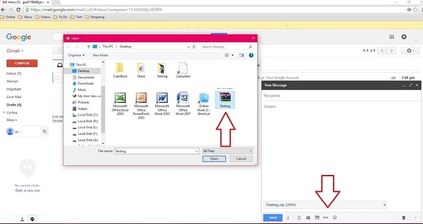Open Sent Mail label

(x=14, y=97)
